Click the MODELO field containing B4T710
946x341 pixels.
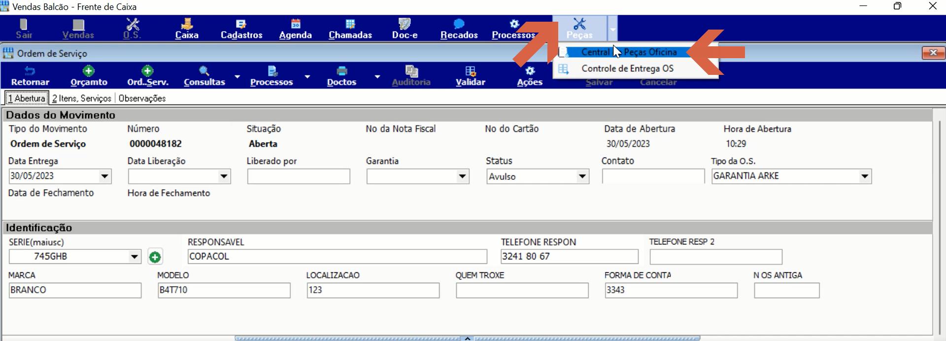click(x=224, y=290)
